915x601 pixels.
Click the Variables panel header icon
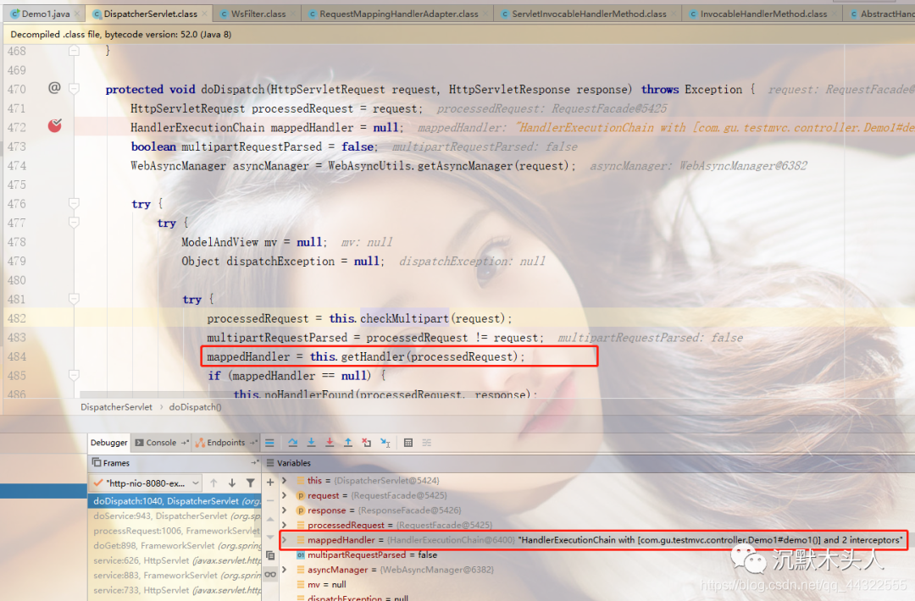point(270,463)
